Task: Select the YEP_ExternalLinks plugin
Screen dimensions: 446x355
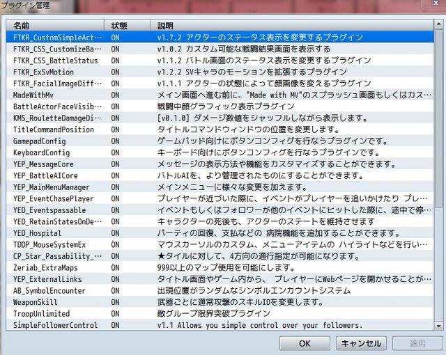Action: (220, 279)
